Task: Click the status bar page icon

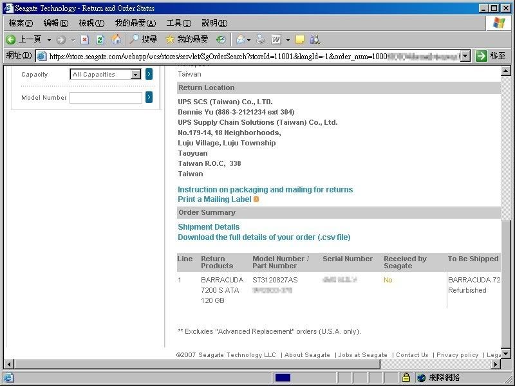Action: coord(8,378)
